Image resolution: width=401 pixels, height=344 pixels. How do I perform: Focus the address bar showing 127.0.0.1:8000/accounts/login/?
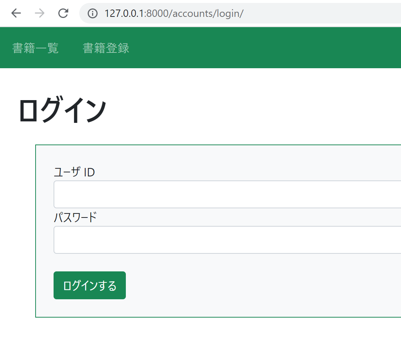(240, 13)
